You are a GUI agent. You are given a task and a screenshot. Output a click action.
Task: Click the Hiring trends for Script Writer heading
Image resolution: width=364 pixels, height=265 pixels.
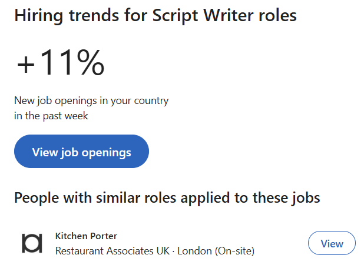(155, 16)
